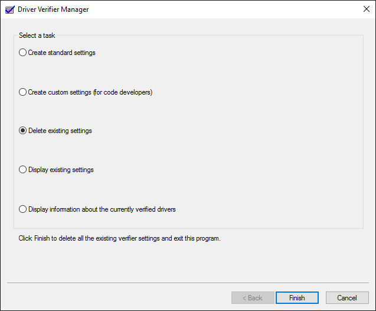The height and width of the screenshot is (311, 376).
Task: Pick the Display existing settings radio circle
Action: point(22,170)
